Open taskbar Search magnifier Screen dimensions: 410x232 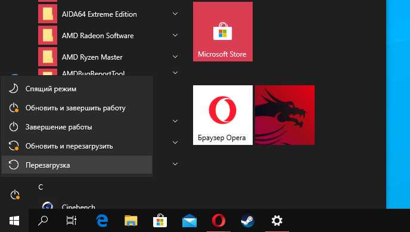click(43, 221)
